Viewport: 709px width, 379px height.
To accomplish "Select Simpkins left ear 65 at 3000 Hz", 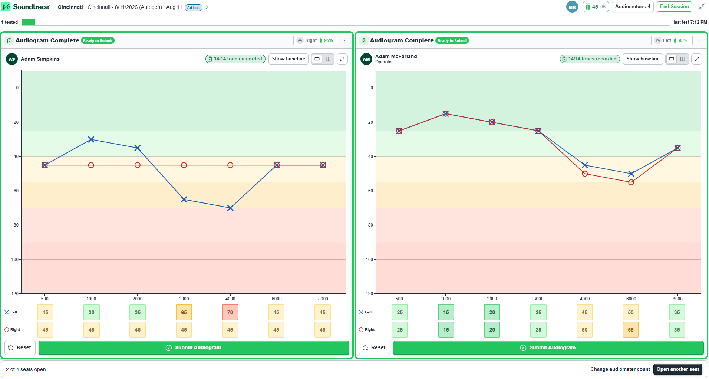I will click(184, 312).
